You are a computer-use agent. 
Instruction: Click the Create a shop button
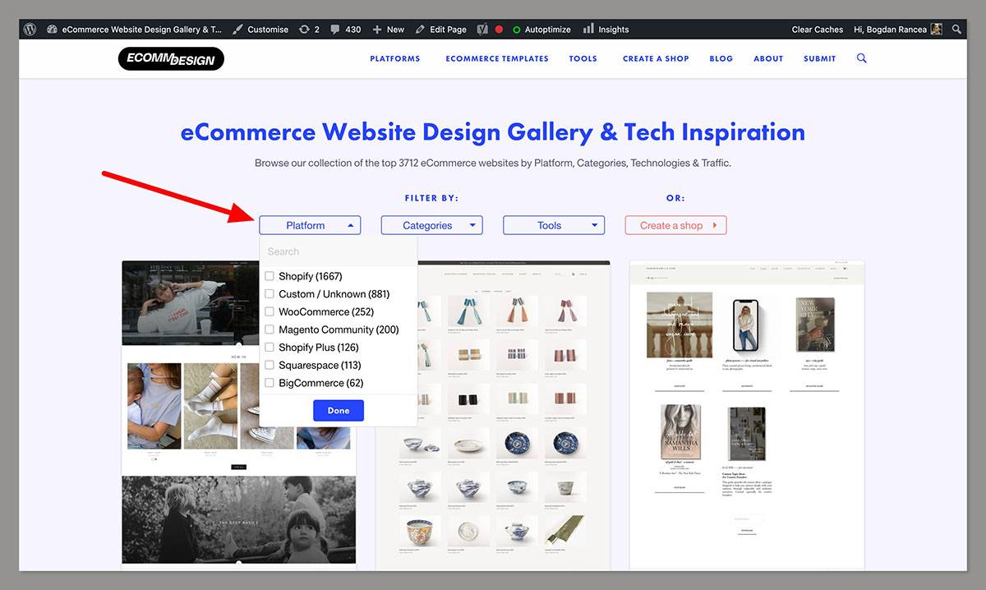coord(675,224)
